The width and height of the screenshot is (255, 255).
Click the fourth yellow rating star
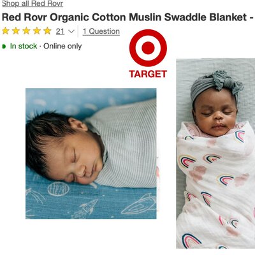pos(37,31)
